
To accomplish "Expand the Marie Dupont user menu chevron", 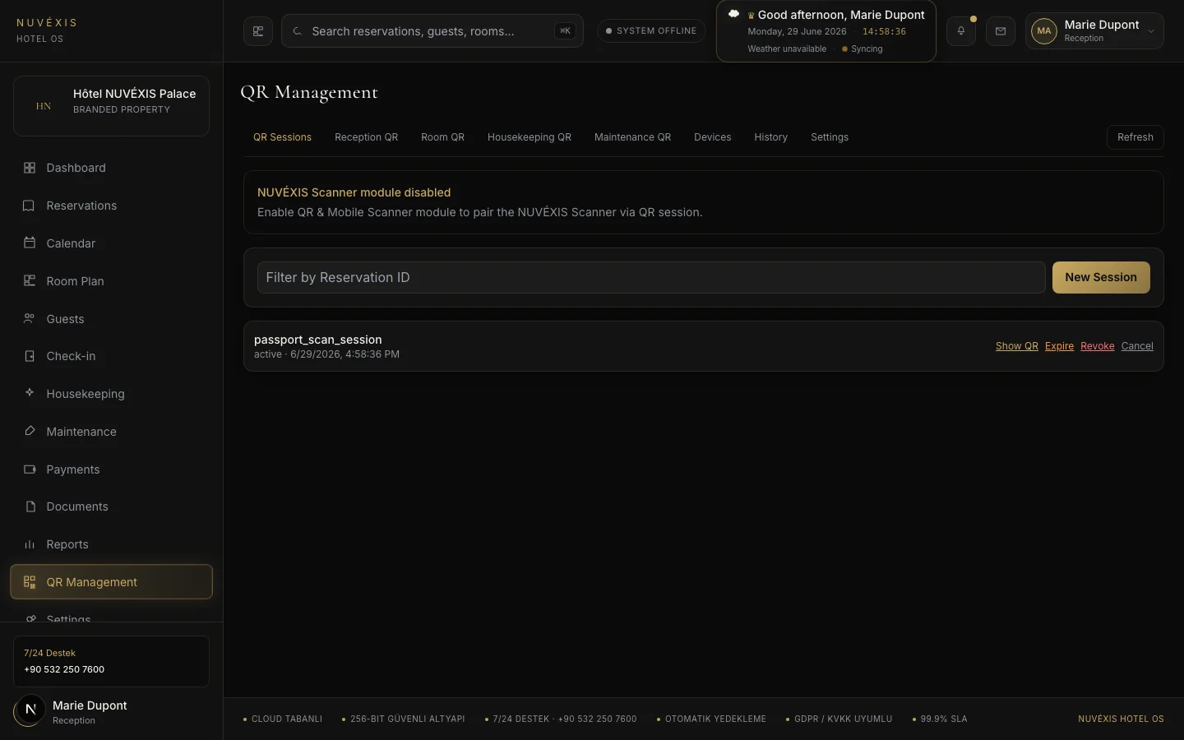I will coord(1151,31).
